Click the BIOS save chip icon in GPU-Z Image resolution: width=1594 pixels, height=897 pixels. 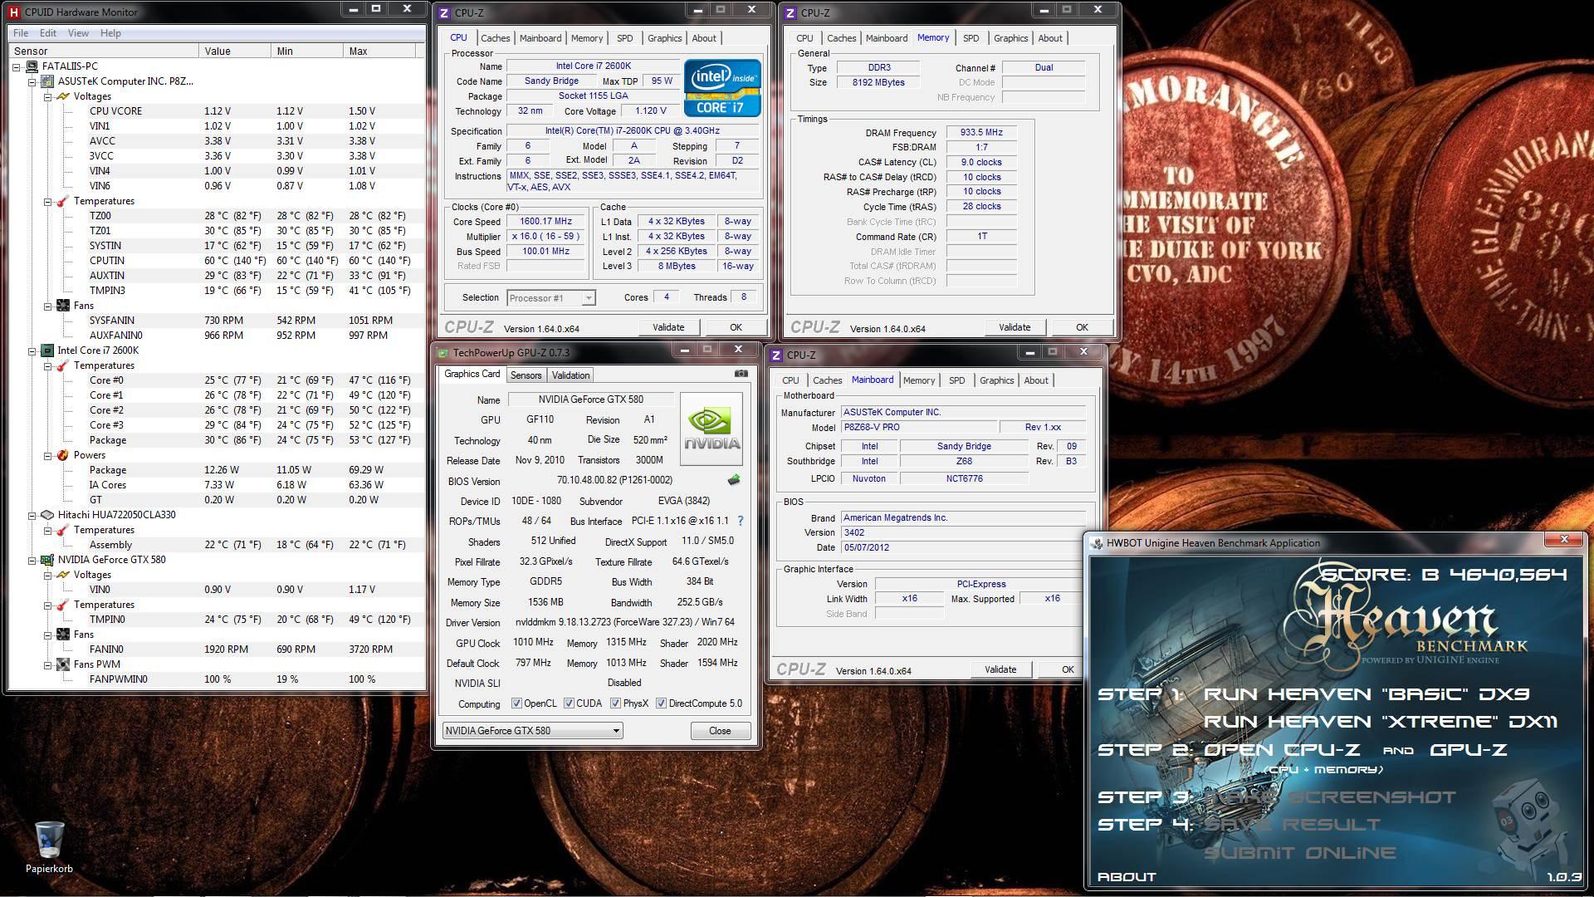(x=733, y=480)
